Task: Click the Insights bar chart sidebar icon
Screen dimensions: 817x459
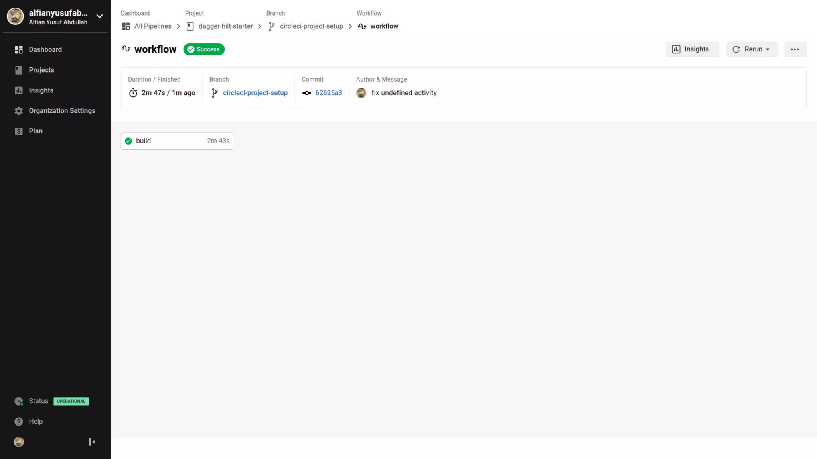Action: (x=19, y=90)
